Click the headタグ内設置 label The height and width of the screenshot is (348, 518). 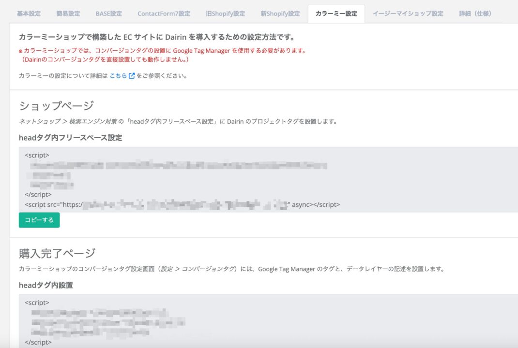click(46, 285)
